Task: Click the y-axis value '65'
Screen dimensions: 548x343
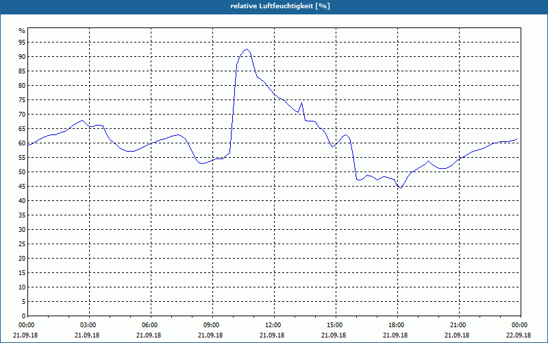Action: point(22,129)
